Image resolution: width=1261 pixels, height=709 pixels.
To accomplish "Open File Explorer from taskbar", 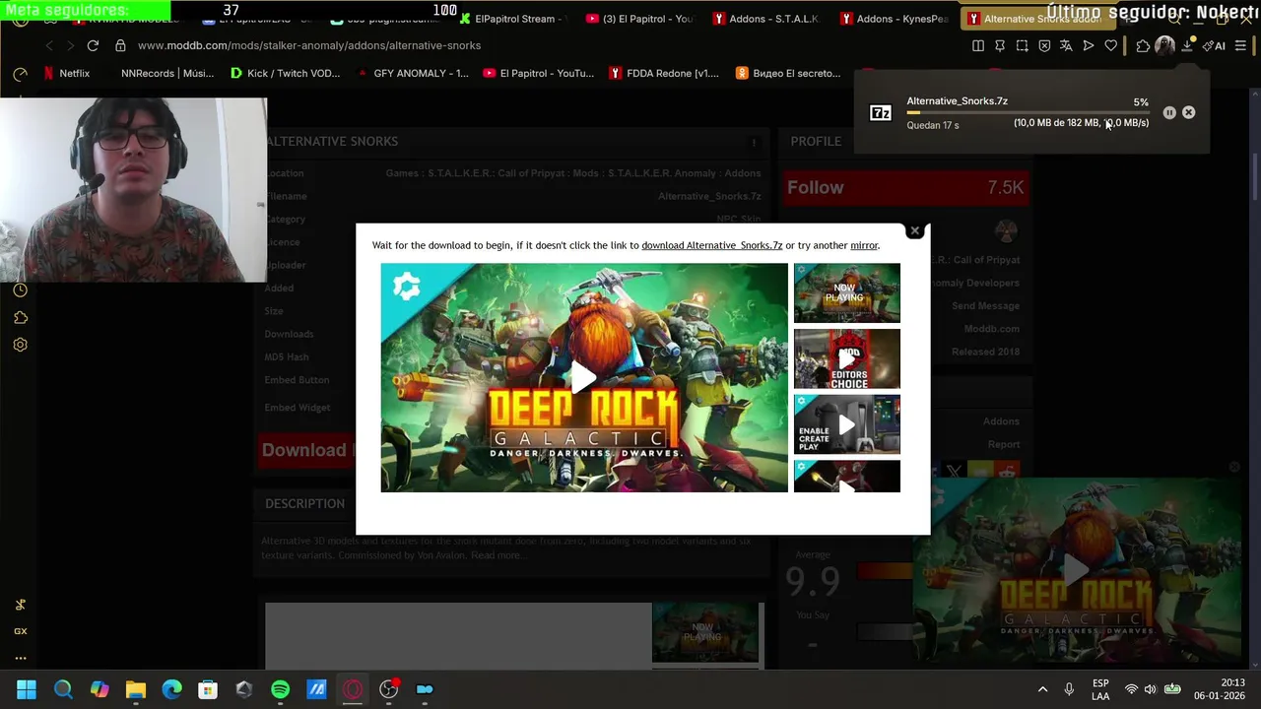I will (x=136, y=689).
